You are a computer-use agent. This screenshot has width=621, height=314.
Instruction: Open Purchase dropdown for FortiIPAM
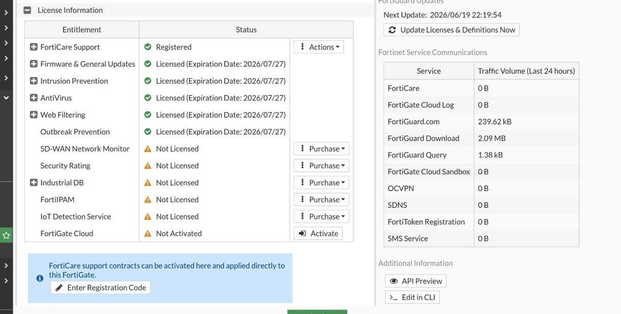click(x=322, y=200)
